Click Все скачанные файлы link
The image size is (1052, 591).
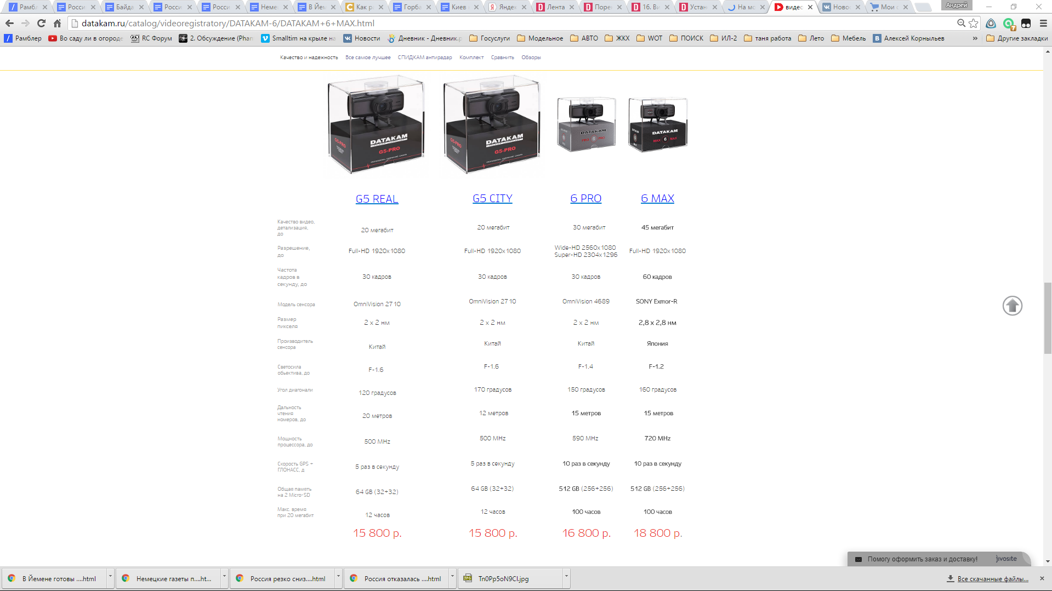click(992, 579)
